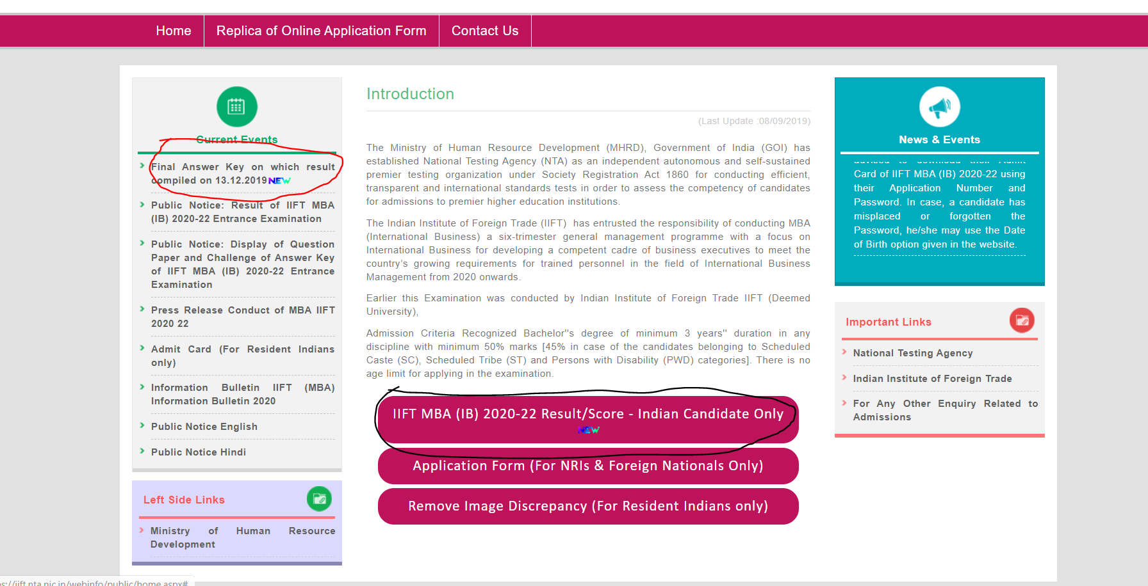The width and height of the screenshot is (1148, 586).
Task: Click the News & Events heading
Action: point(939,139)
